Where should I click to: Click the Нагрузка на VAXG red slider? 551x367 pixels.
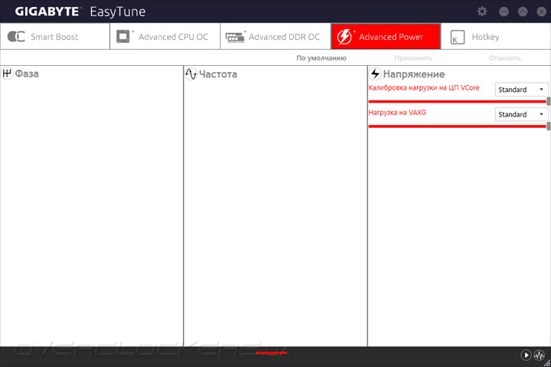coord(458,126)
